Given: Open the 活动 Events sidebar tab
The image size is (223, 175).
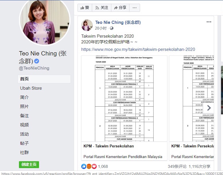Looking at the screenshot, I should pos(24,134).
